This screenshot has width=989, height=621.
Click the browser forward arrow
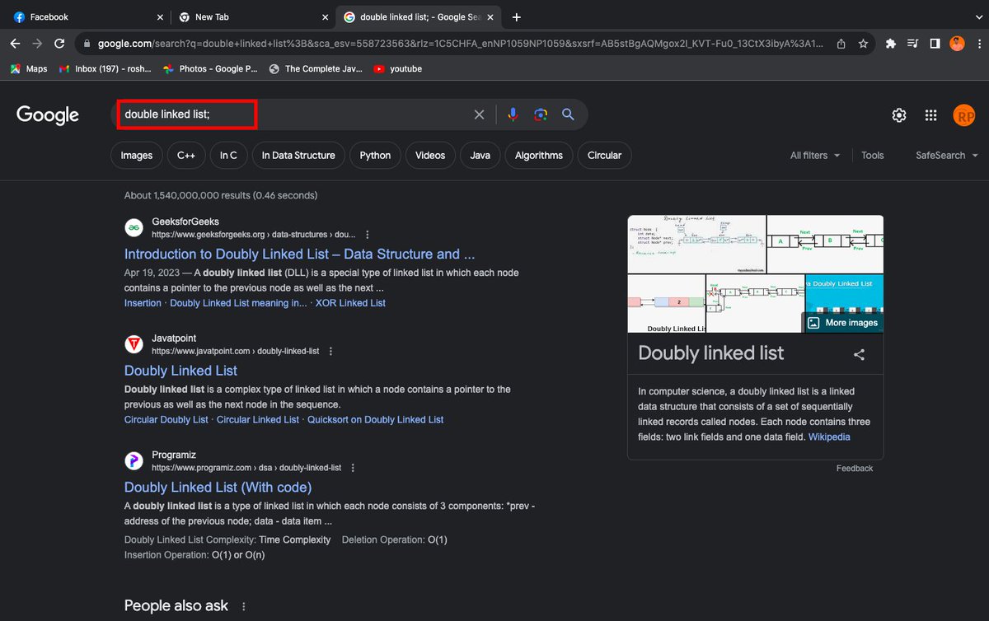37,44
